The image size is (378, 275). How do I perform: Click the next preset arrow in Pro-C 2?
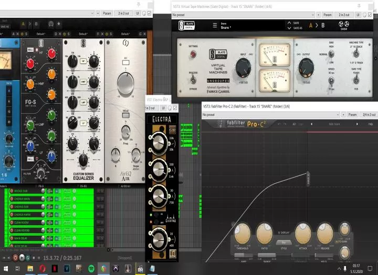click(x=357, y=124)
